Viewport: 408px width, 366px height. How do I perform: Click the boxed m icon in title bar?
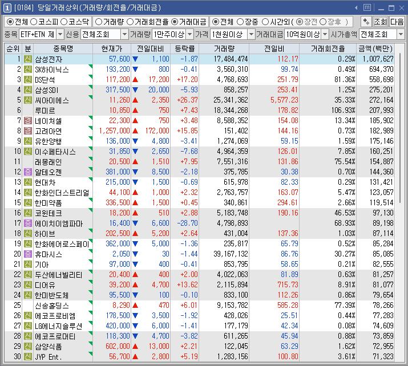pos(367,8)
